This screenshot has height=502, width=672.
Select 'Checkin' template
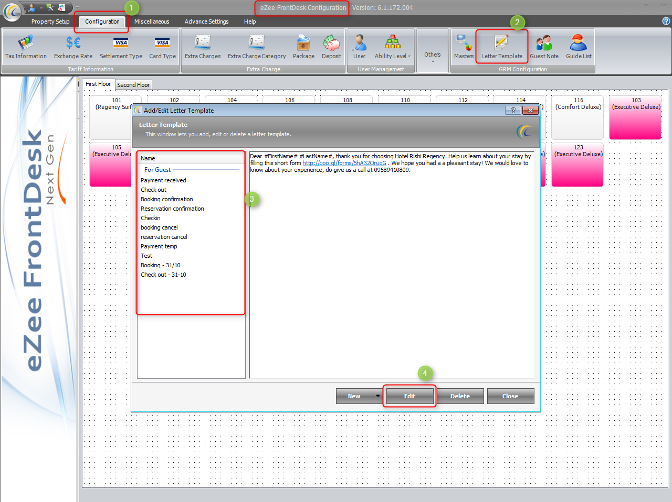[151, 218]
